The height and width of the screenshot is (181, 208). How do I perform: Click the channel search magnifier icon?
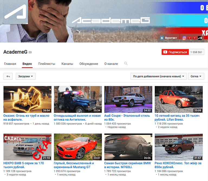126,64
